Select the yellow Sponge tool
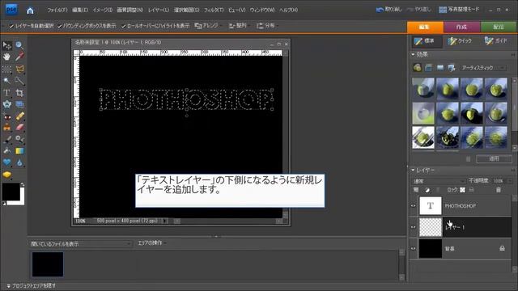 7,175
